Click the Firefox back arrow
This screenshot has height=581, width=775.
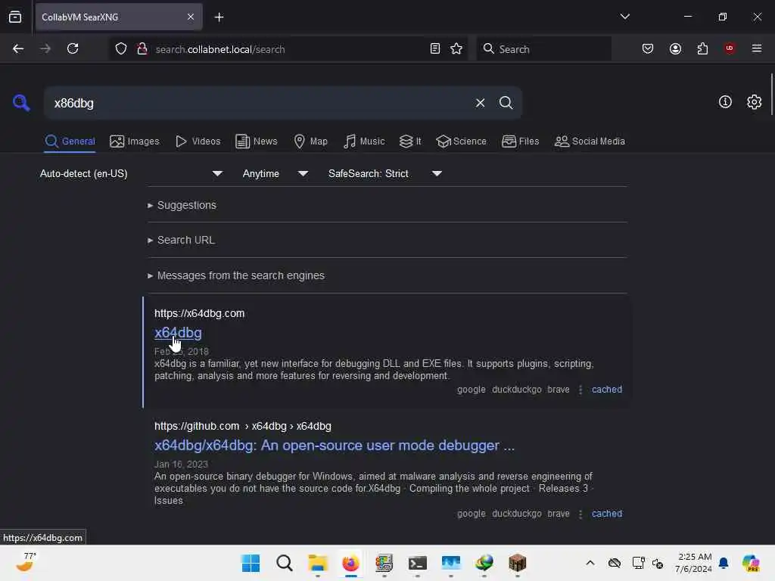18,49
